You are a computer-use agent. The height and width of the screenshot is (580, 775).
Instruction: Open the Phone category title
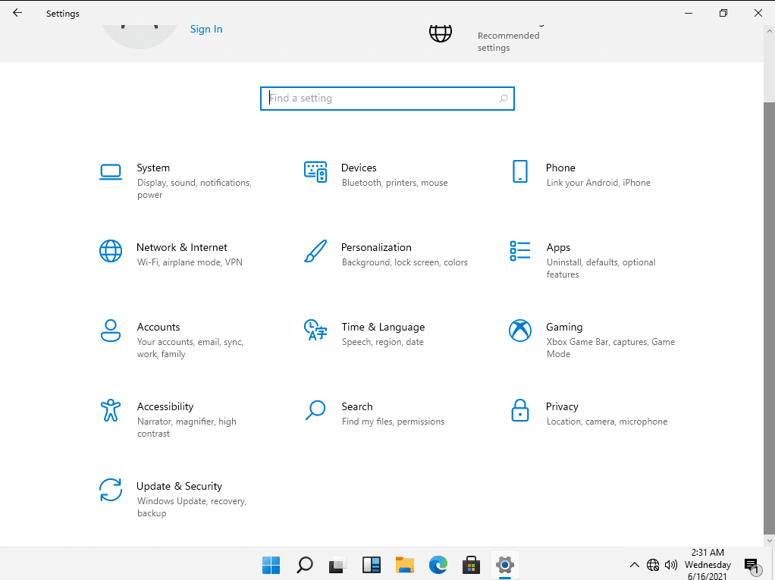tap(560, 168)
